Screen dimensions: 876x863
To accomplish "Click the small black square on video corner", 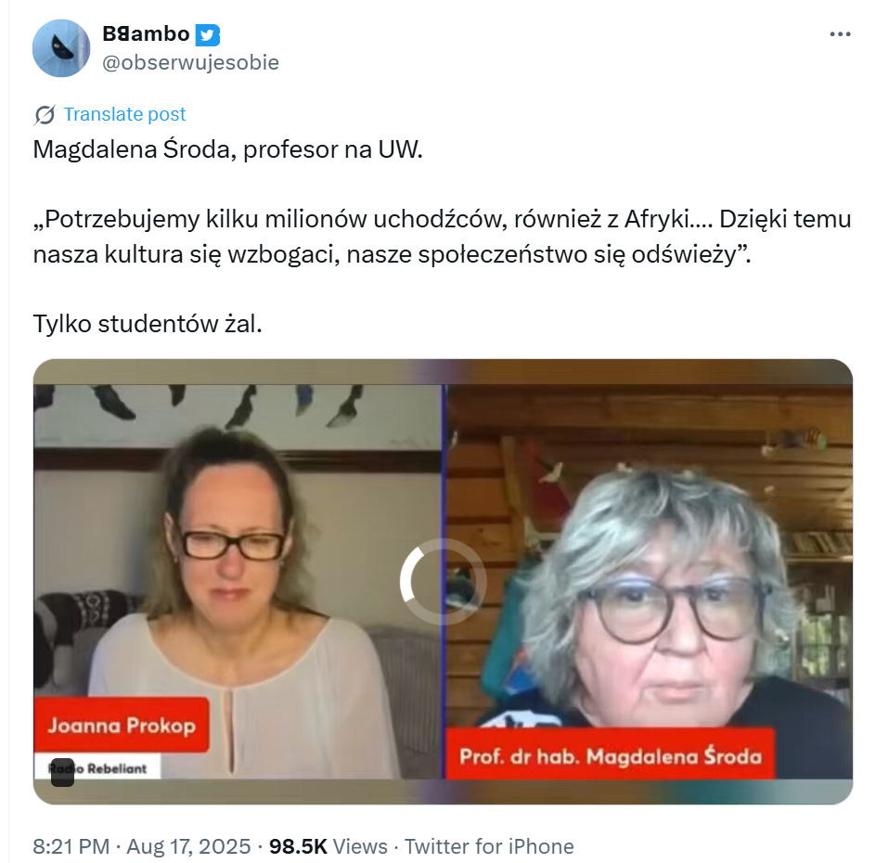I will tap(62, 772).
